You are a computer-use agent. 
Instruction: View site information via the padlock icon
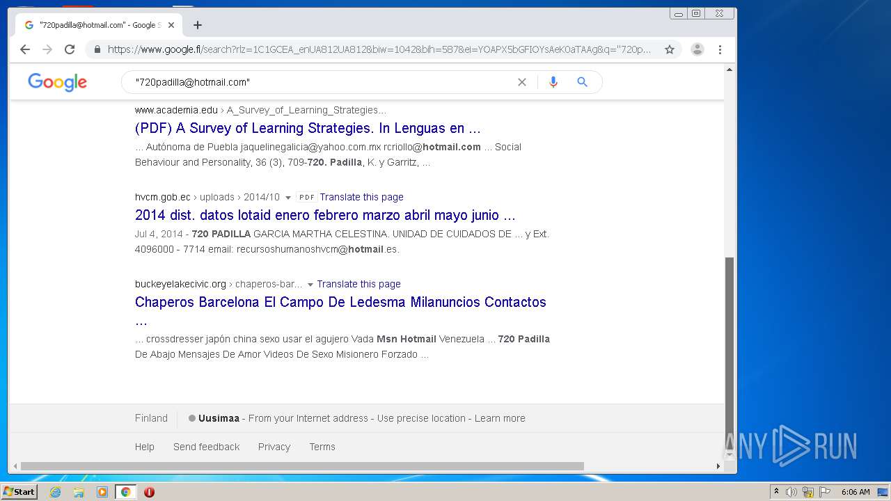[97, 49]
